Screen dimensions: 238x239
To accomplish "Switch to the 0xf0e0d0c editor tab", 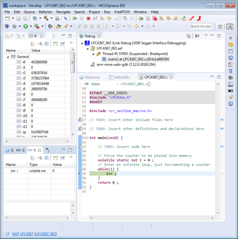I will pos(120,77).
